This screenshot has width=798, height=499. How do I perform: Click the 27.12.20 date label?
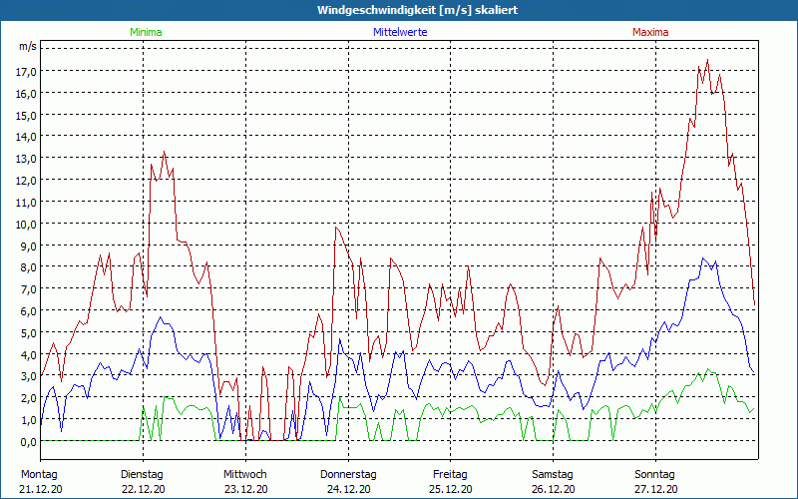pos(656,489)
